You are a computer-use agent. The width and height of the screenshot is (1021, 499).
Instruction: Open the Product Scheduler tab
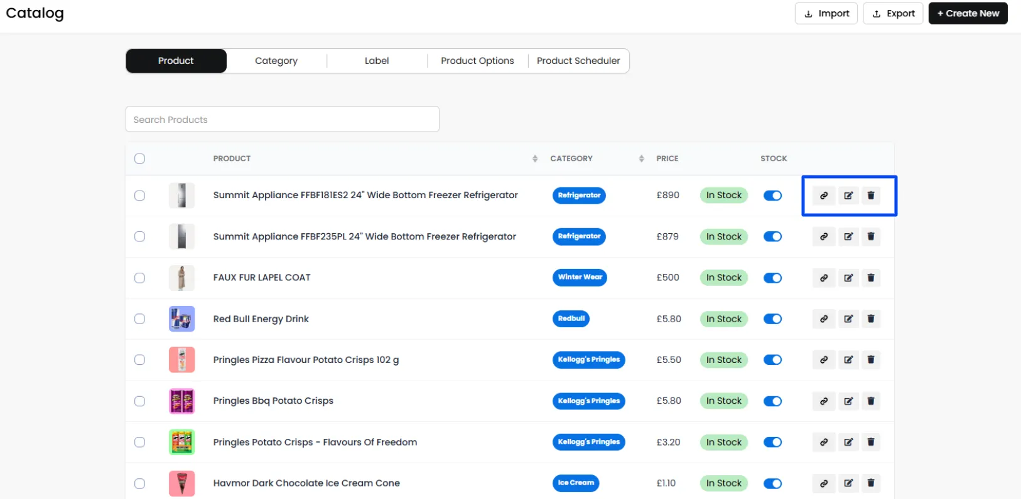pos(578,61)
